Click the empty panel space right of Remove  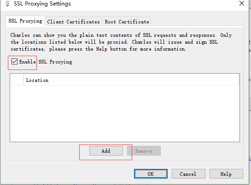click(x=202, y=151)
